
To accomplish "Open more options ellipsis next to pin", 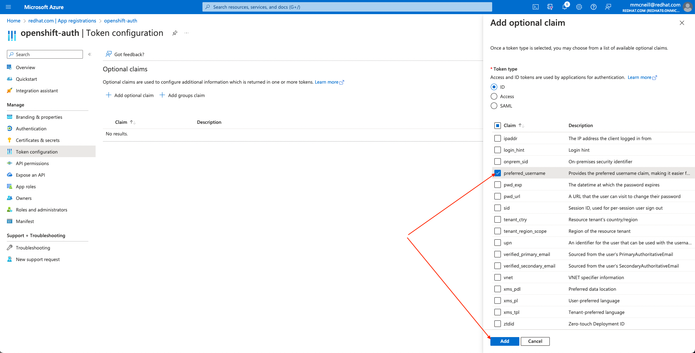I will tap(187, 33).
